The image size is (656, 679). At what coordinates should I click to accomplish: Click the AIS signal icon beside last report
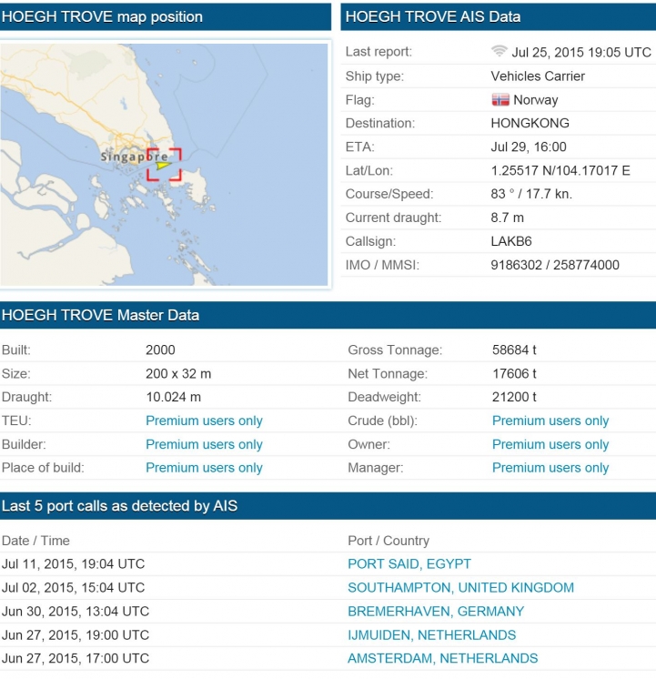(500, 51)
